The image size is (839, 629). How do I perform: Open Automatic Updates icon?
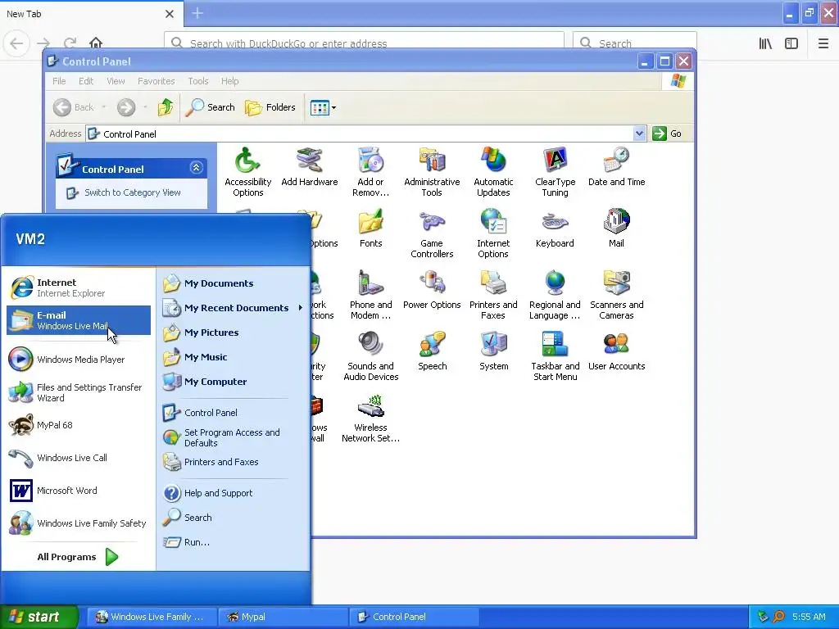[493, 171]
